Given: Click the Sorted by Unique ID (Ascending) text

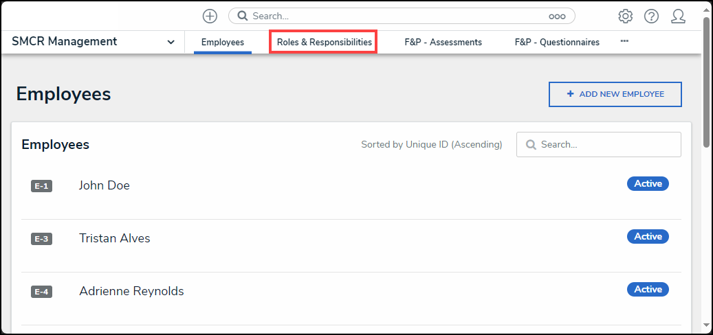Looking at the screenshot, I should (x=432, y=144).
